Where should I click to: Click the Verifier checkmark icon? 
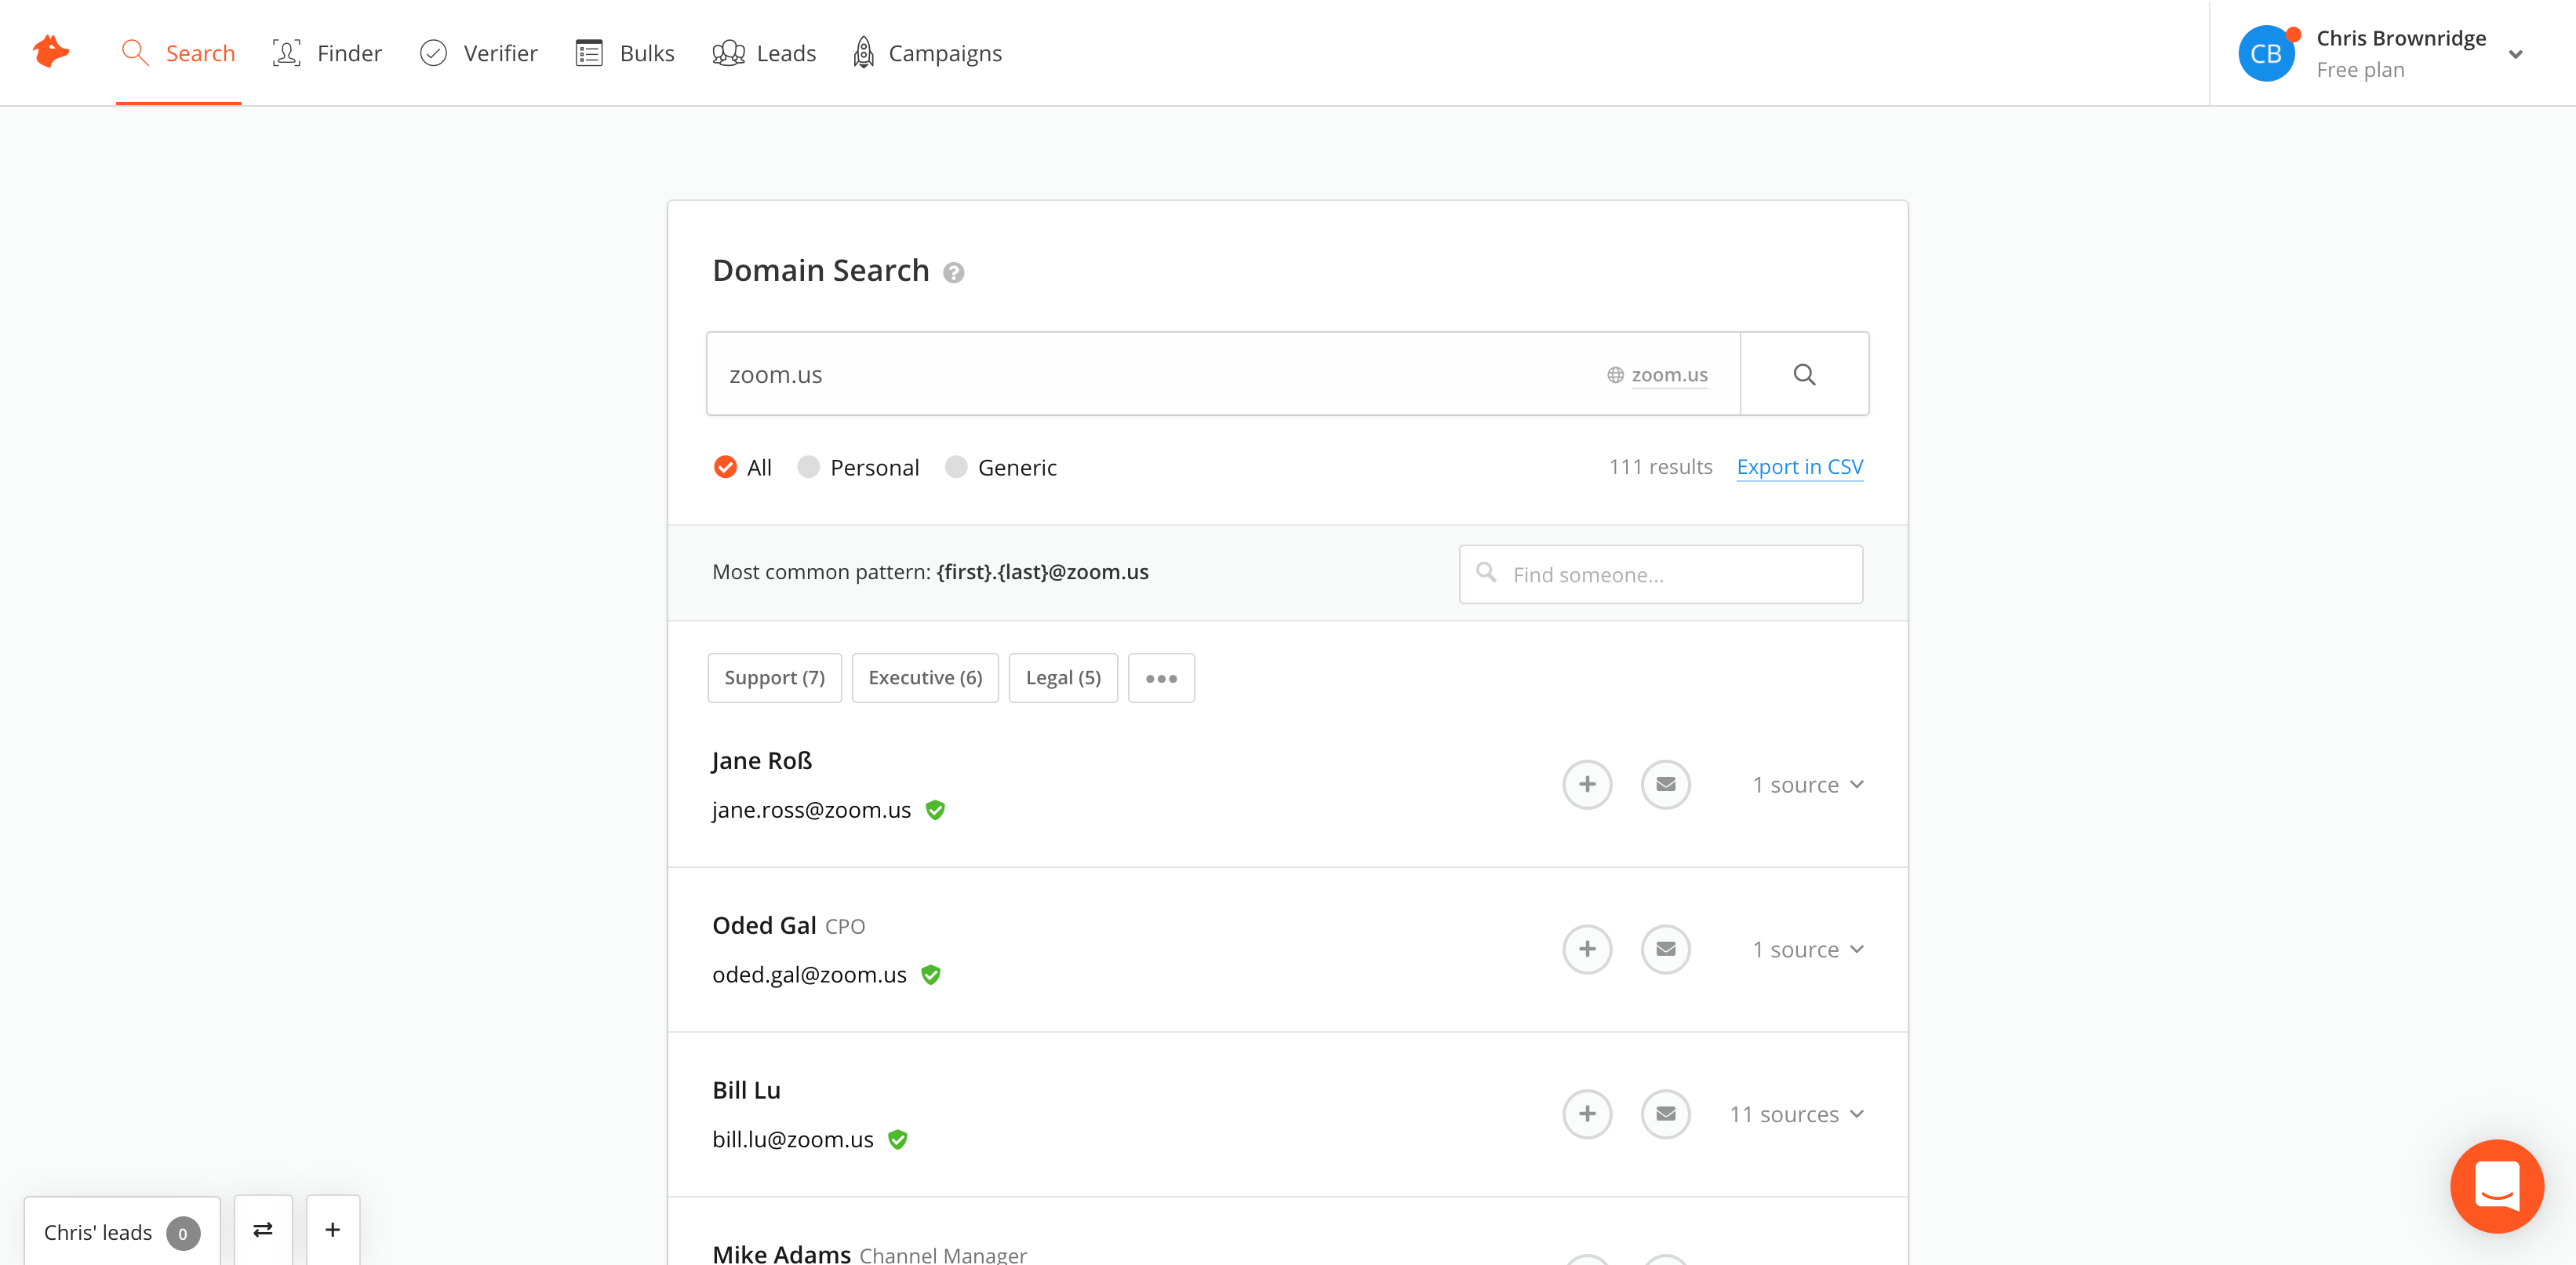pos(433,53)
